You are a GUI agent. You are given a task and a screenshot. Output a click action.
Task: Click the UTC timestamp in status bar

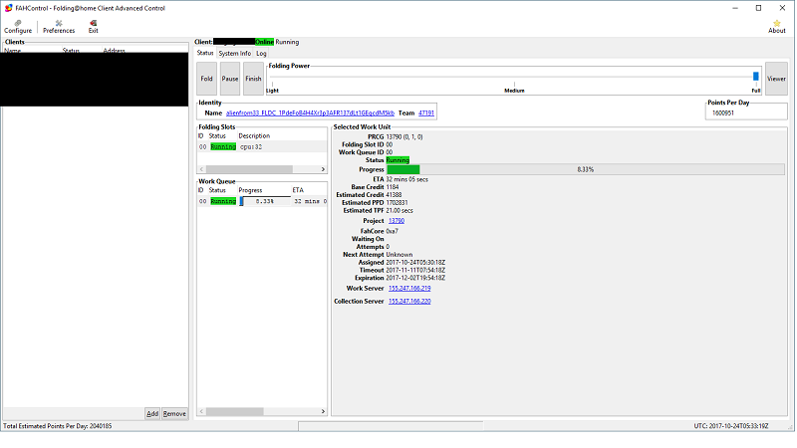pos(731,426)
